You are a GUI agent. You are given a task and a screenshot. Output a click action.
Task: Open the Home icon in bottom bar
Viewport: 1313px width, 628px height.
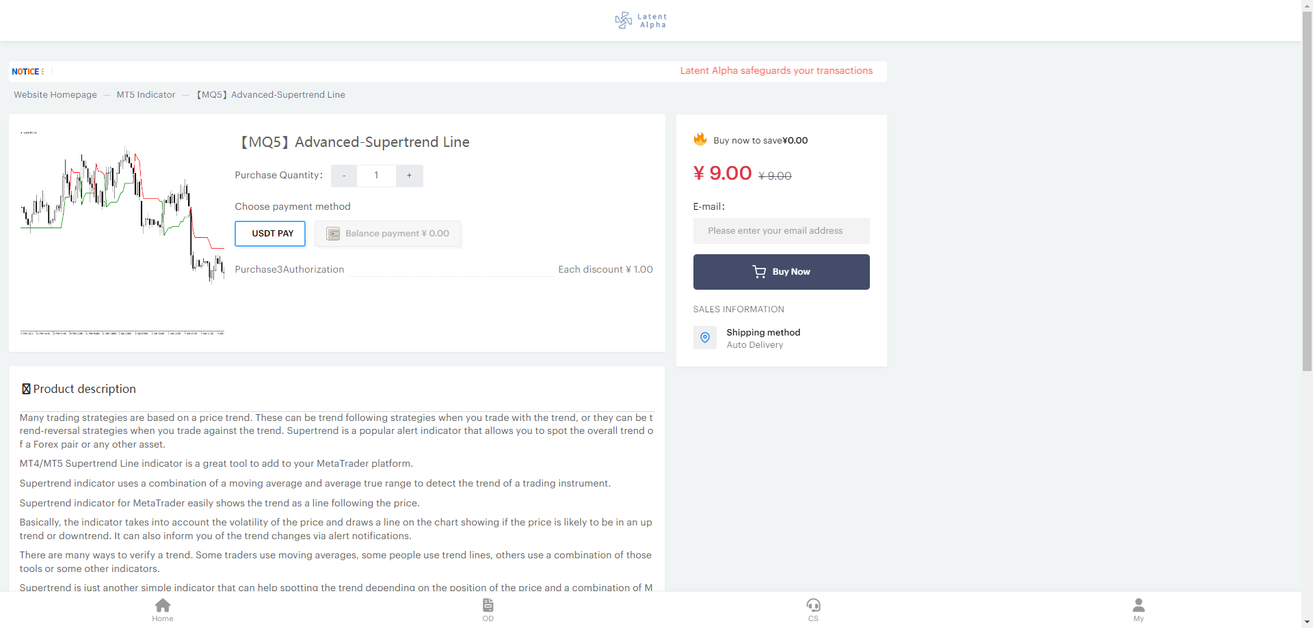tap(163, 605)
